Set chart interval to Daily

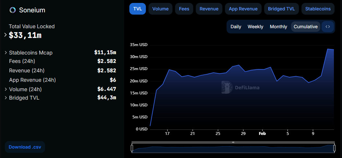[x=236, y=27]
